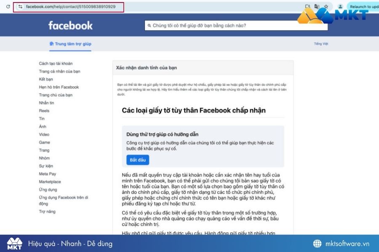Select Kết bạn in sidebar
Image resolution: width=379 pixels, height=252 pixels.
45,79
